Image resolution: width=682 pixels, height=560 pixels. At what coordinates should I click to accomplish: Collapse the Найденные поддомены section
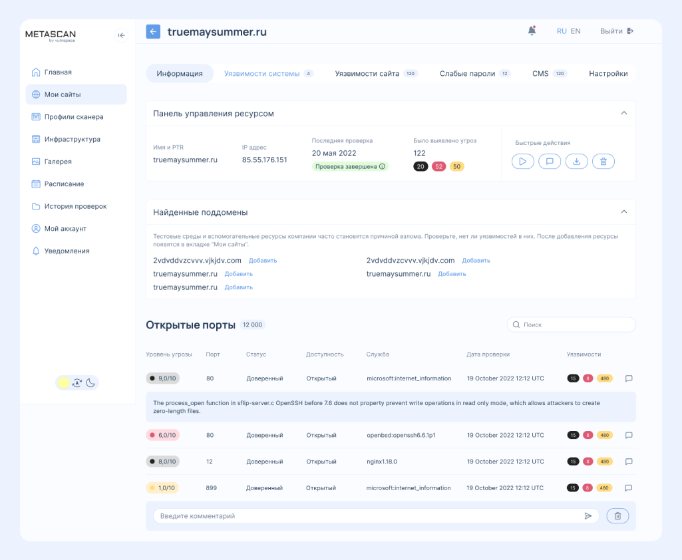tap(623, 211)
